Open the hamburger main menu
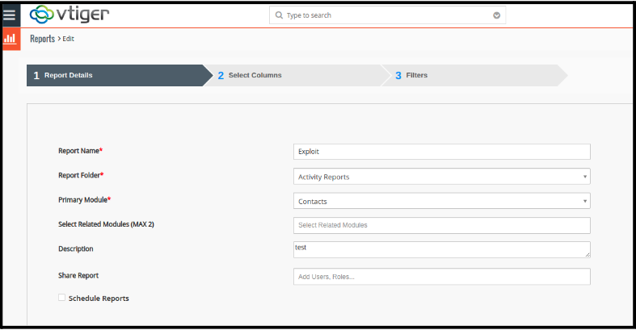Image resolution: width=636 pixels, height=330 pixels. pos(10,15)
